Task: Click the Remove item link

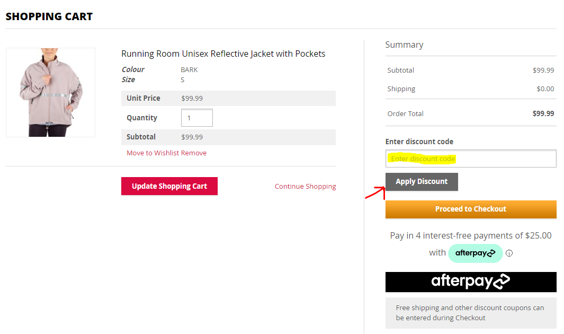Action: pos(193,153)
